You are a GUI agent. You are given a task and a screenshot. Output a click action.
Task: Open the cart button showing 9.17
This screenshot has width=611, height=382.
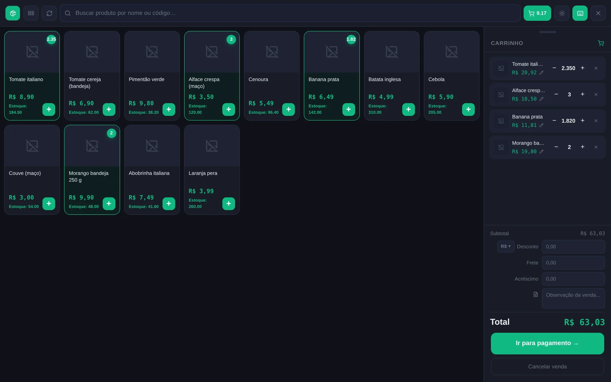537,13
